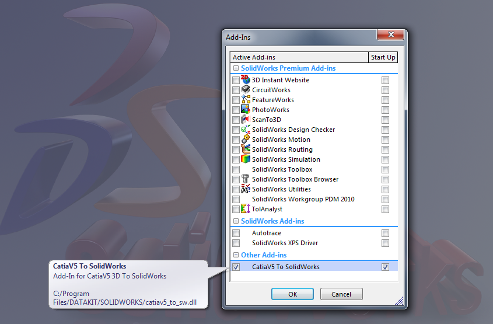Collapse the SolidWorks Add-ins group
The image size is (493, 324).
236,221
